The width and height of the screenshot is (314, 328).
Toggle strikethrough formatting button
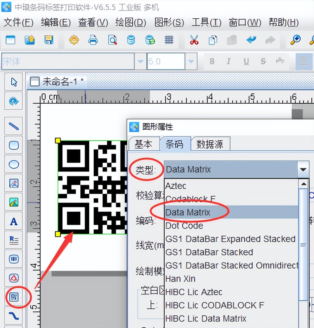click(263, 61)
